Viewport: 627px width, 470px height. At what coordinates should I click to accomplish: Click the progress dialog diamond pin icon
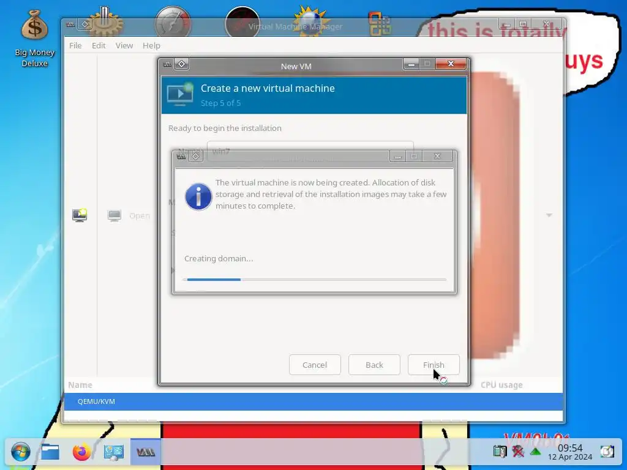click(x=195, y=156)
